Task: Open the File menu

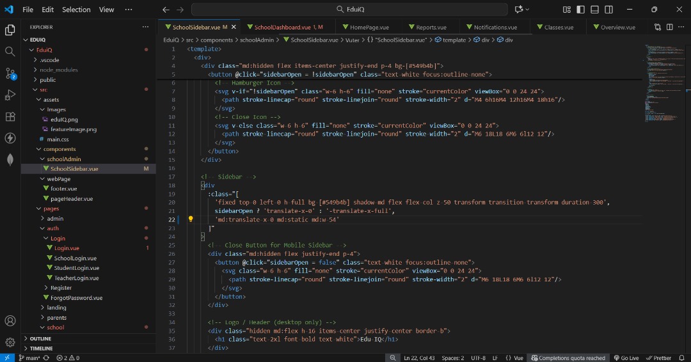Action: tap(28, 9)
